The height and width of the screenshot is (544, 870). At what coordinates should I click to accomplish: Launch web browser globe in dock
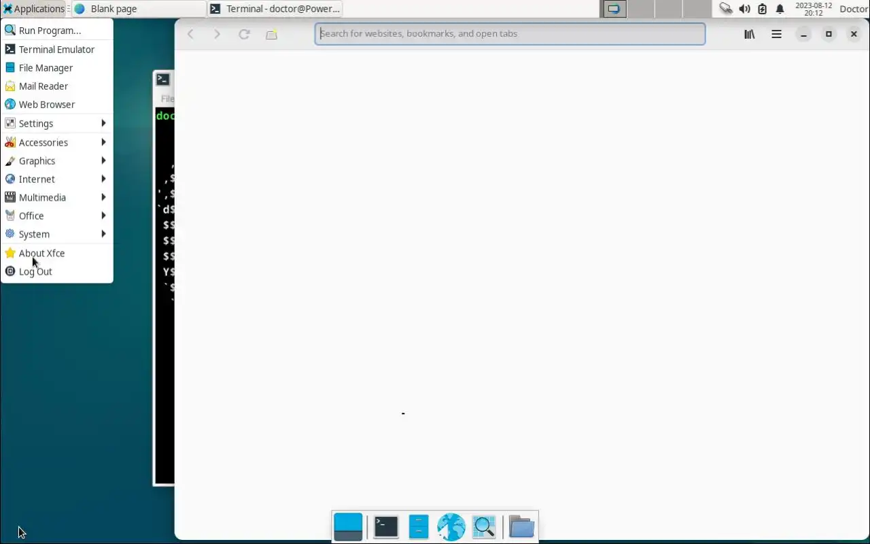(x=451, y=526)
